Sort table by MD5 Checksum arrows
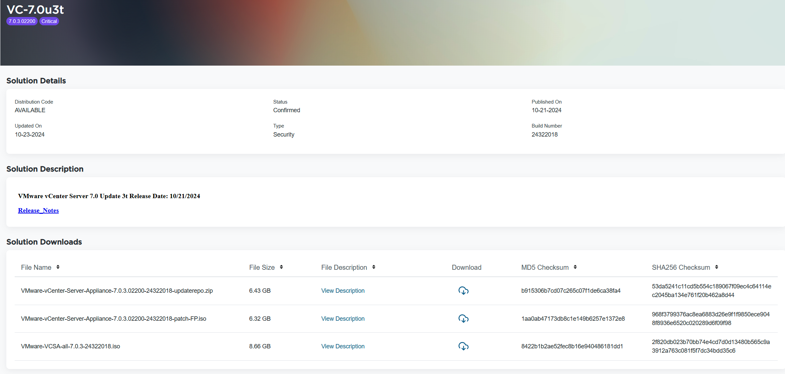Viewport: 785px width, 374px height. point(575,267)
